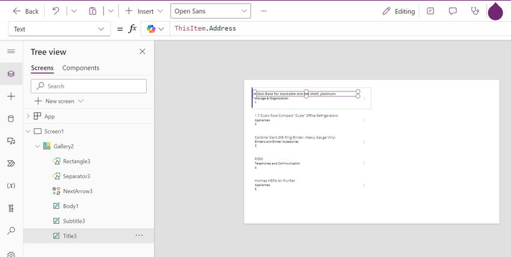
Task: Click the Telephones and Communication subtitle
Action: [277, 163]
